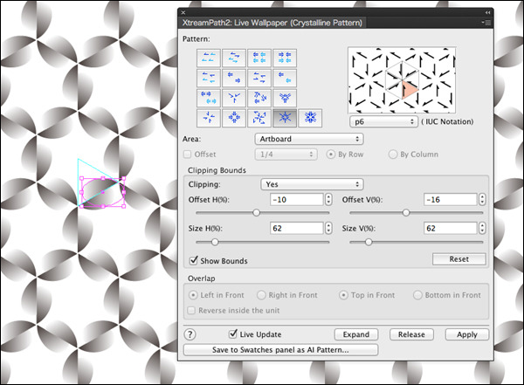This screenshot has height=385, width=524.
Task: Open the p6 IUC notation dropdown
Action: pos(383,122)
